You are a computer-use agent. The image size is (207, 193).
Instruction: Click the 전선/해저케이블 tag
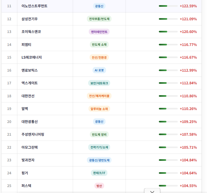click(99, 96)
